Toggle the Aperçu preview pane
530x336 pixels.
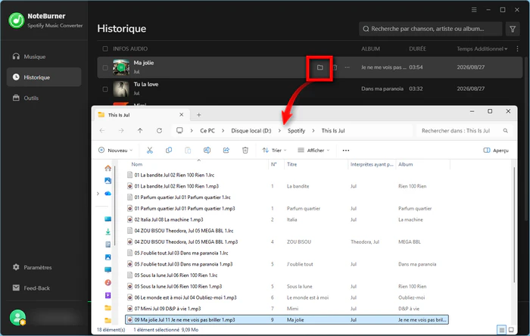496,151
